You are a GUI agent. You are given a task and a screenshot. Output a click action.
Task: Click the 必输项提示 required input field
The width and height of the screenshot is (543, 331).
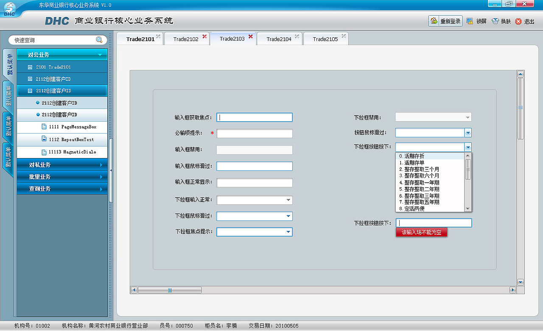(x=255, y=134)
